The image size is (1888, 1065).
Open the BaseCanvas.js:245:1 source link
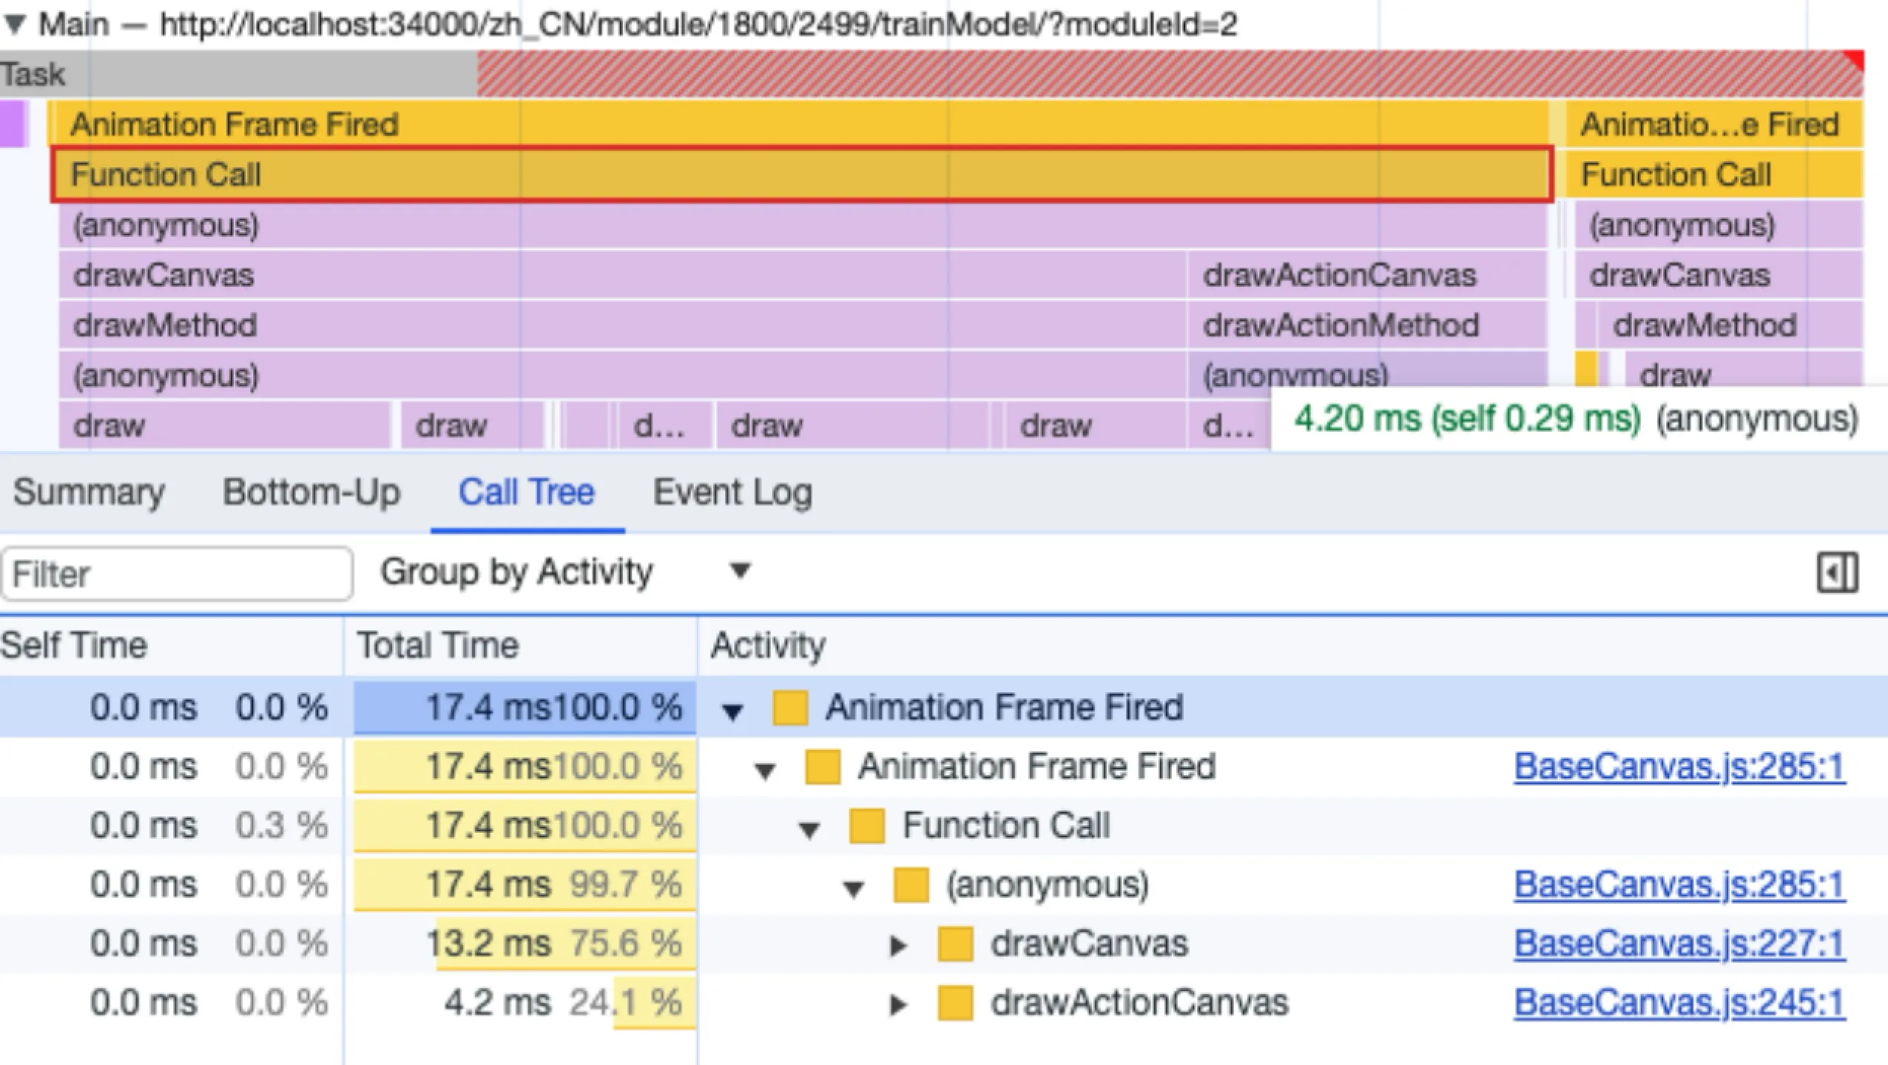(1679, 1003)
